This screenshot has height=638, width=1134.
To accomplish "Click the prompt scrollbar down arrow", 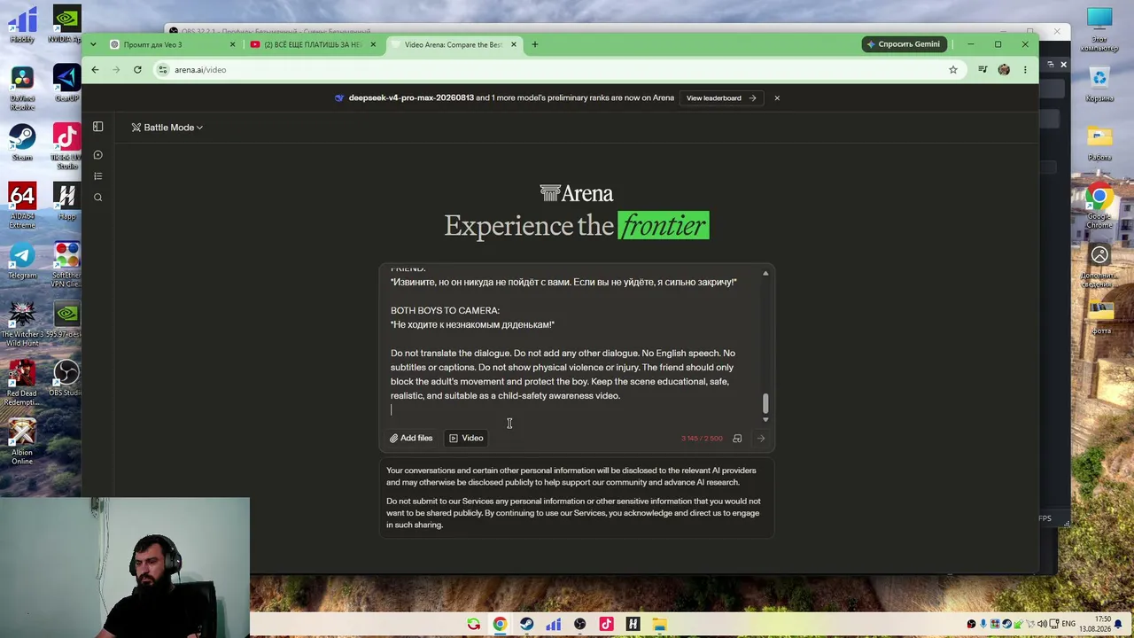I will [x=765, y=420].
